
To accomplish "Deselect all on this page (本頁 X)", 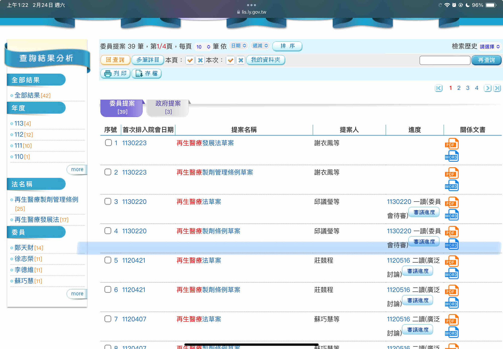I will coord(200,60).
